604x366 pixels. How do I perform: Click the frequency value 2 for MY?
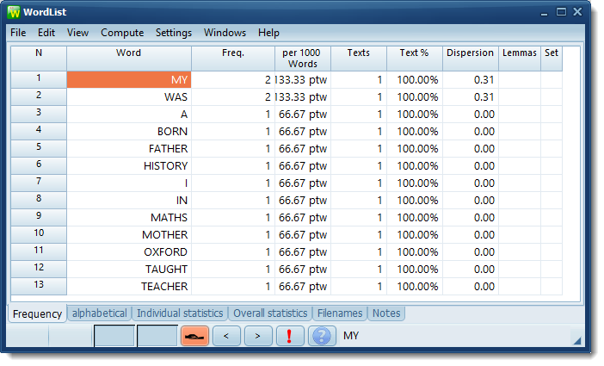tap(233, 80)
